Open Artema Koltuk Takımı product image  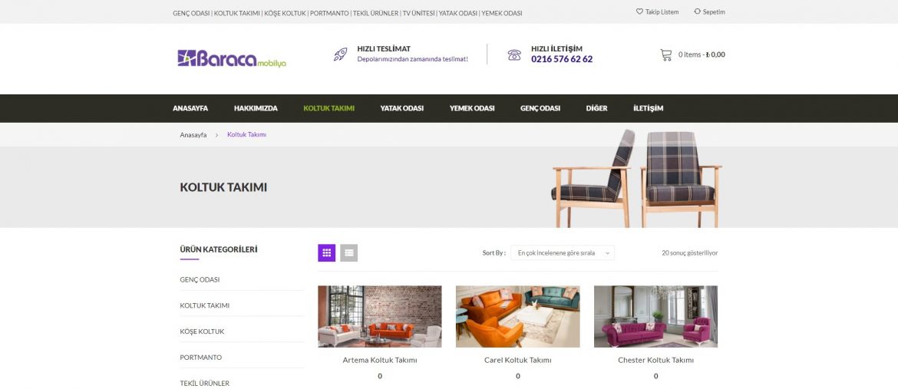380,316
